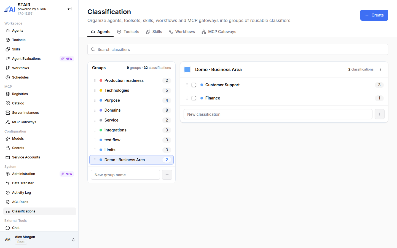Open Agent Evaluations checklist icon
Image resolution: width=397 pixels, height=248 pixels.
8,59
